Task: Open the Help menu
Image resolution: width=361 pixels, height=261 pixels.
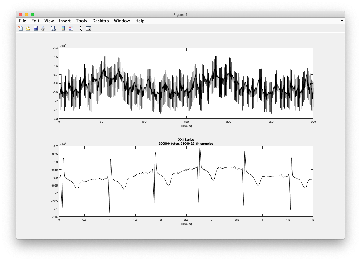Action: (140, 21)
